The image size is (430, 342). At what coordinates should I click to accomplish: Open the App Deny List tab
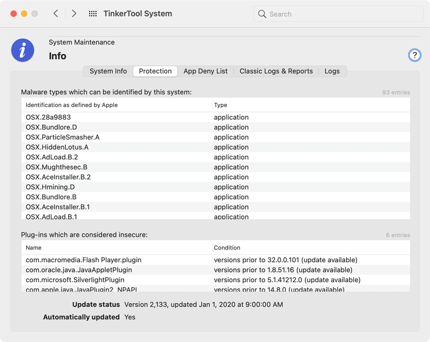click(206, 71)
